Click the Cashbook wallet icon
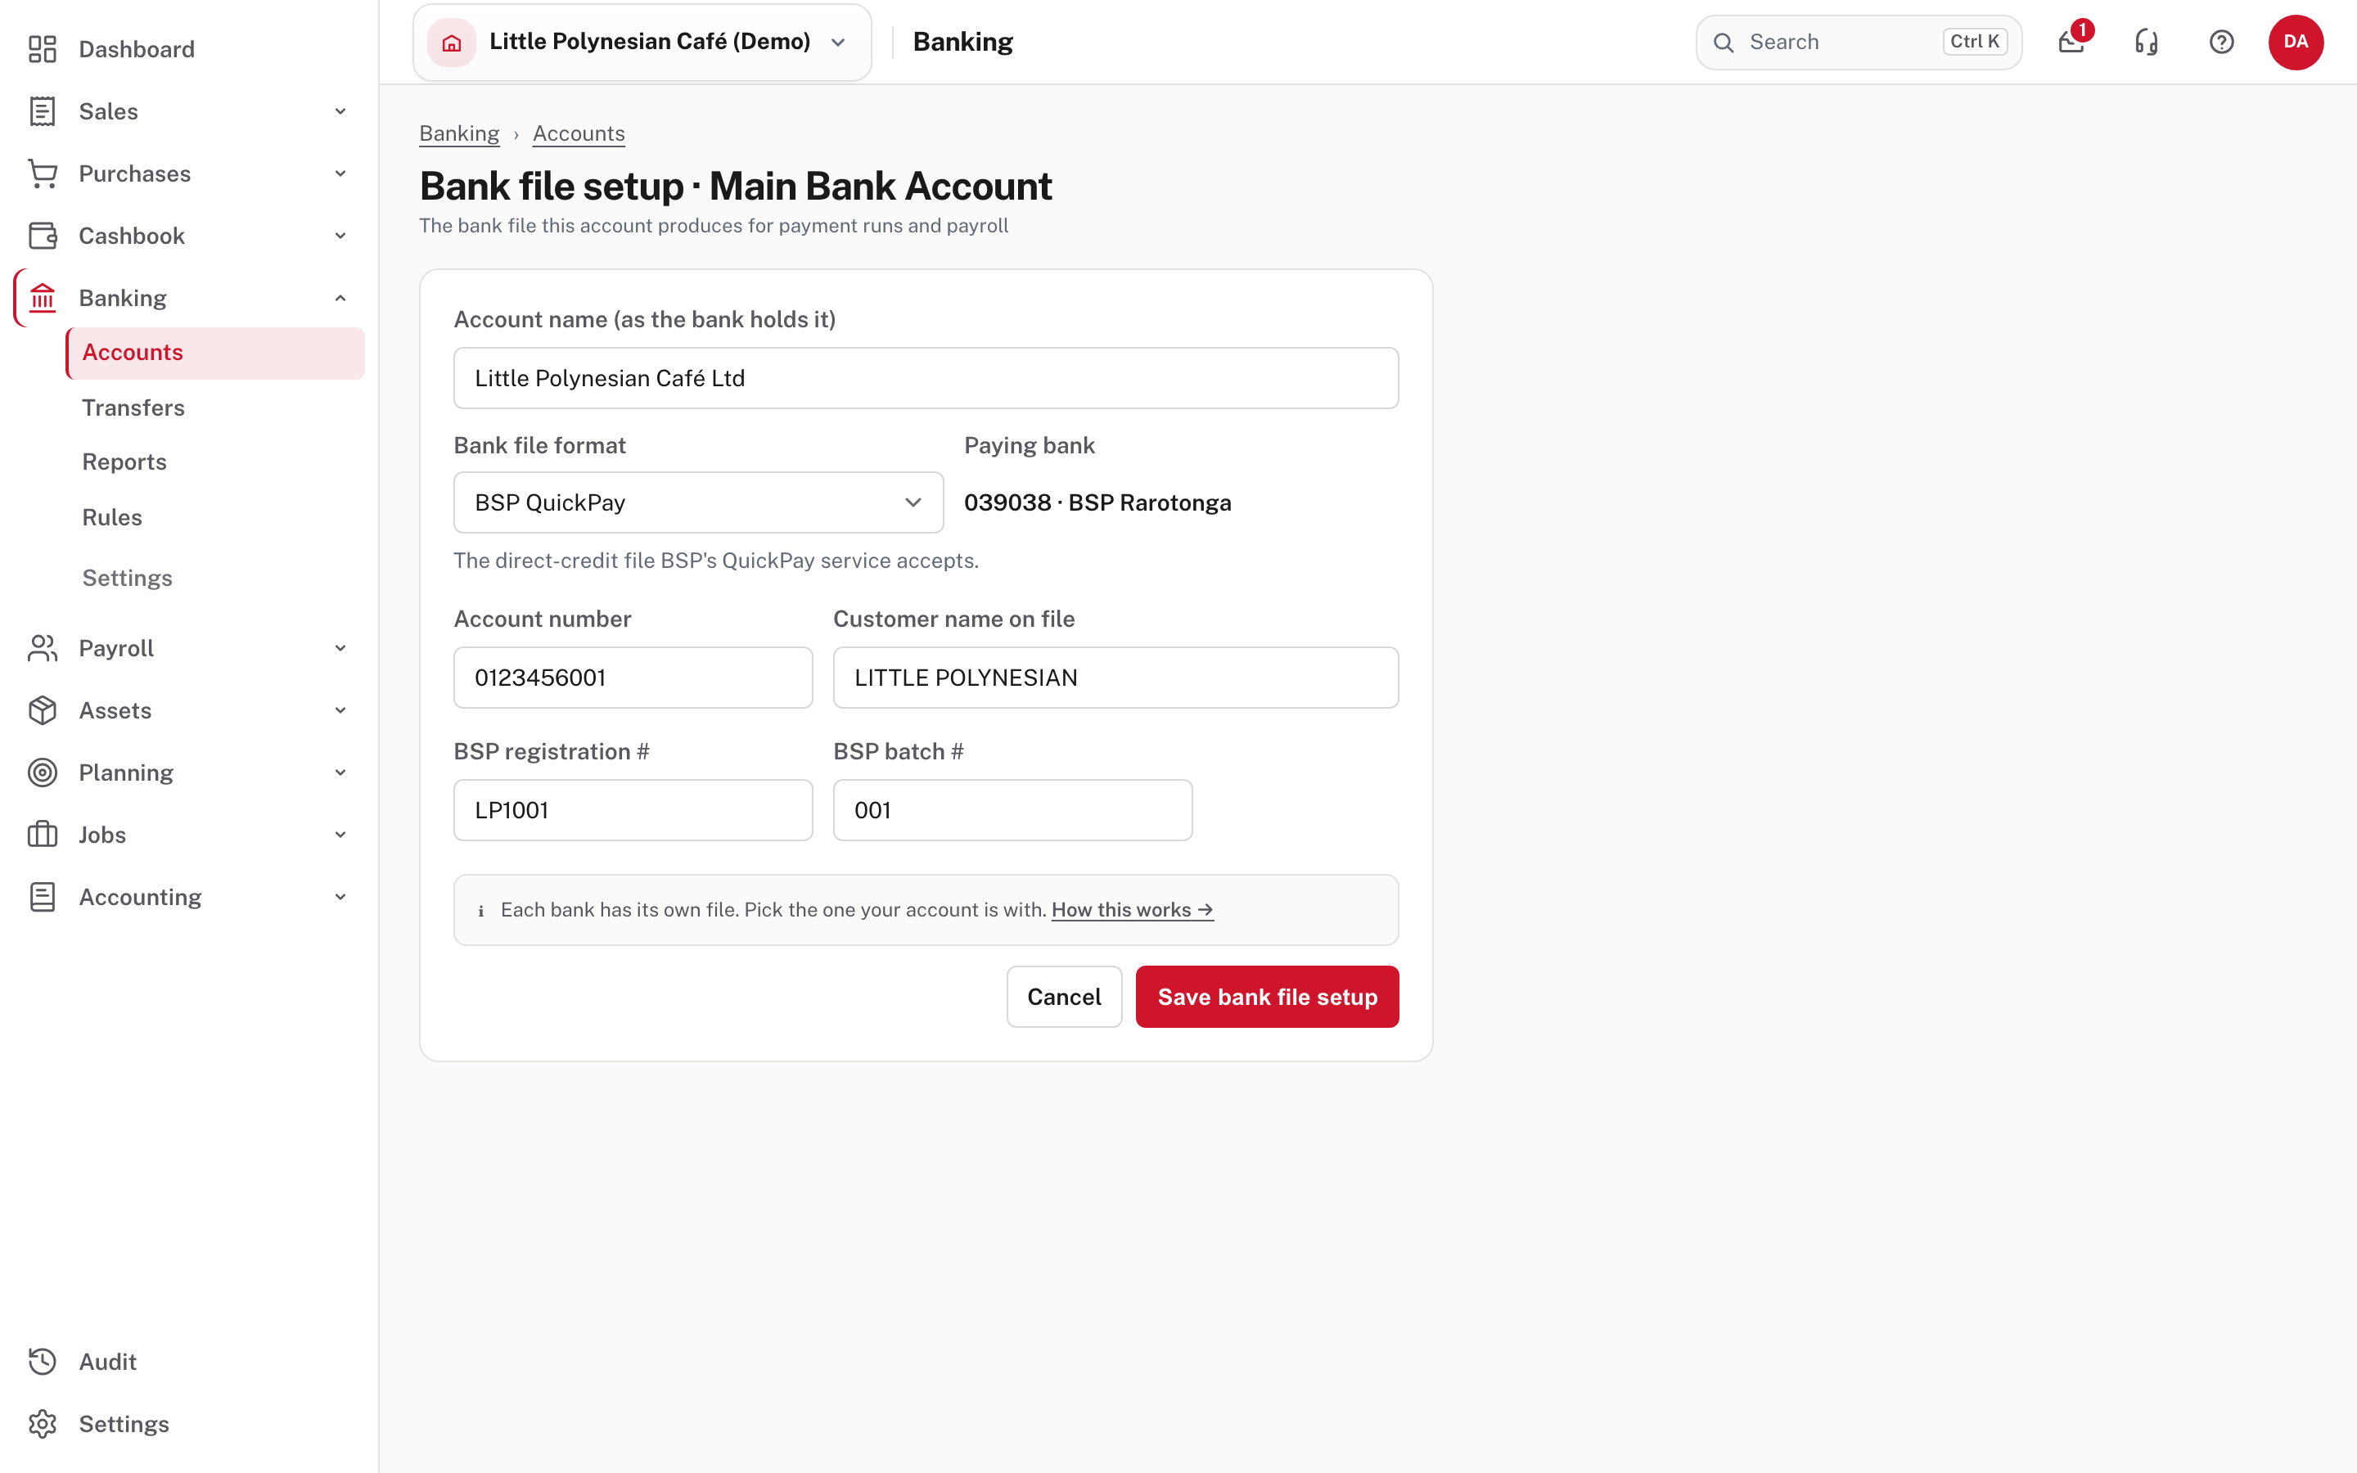The image size is (2357, 1473). (42, 236)
